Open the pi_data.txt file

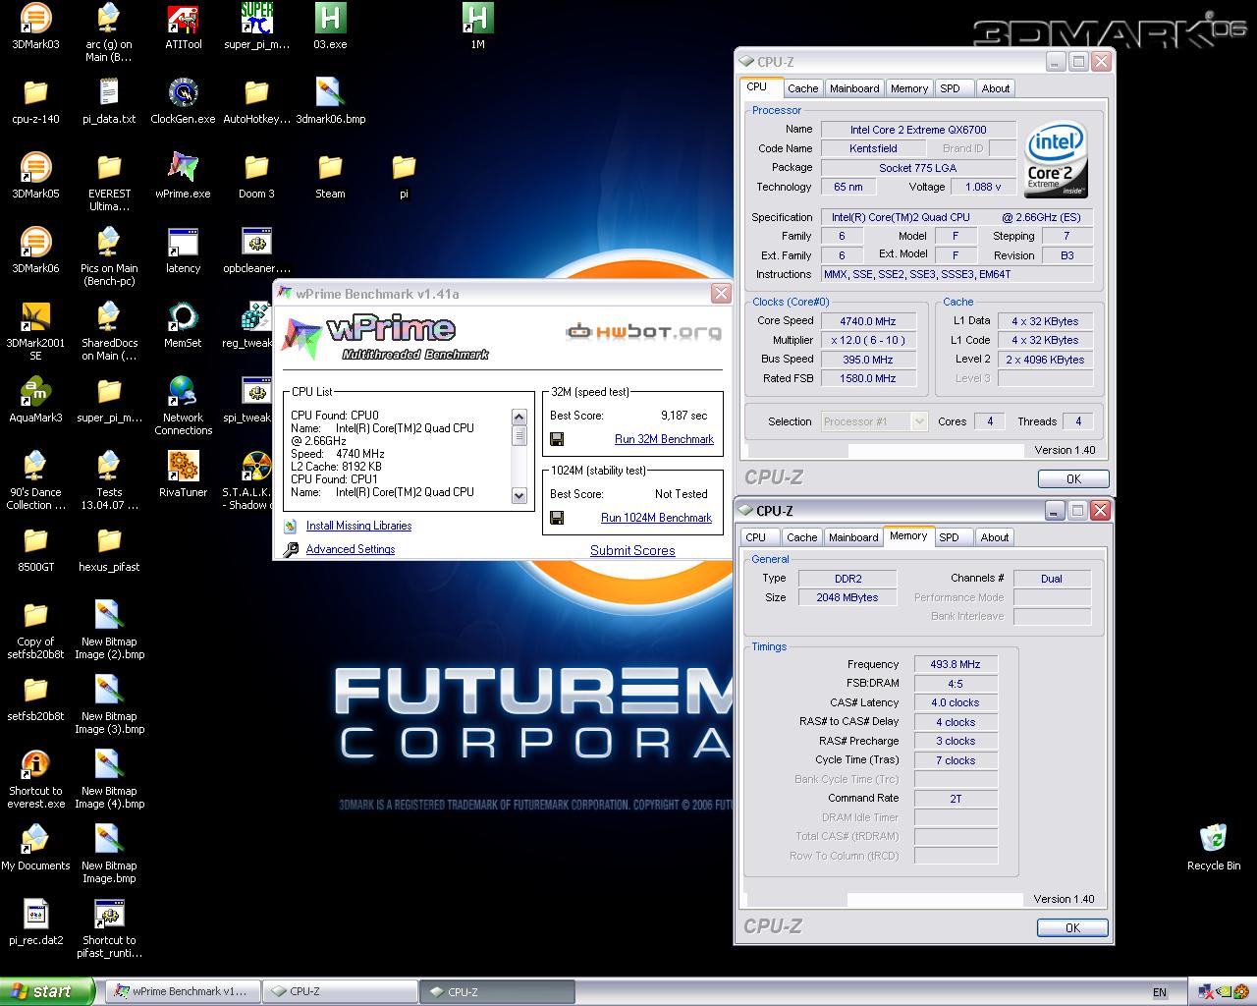[109, 101]
